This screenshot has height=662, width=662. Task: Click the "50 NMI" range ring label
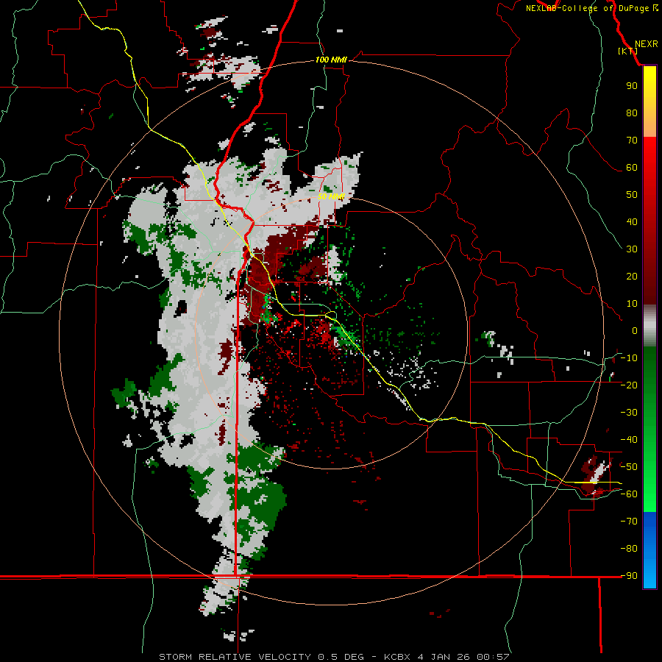(x=331, y=196)
